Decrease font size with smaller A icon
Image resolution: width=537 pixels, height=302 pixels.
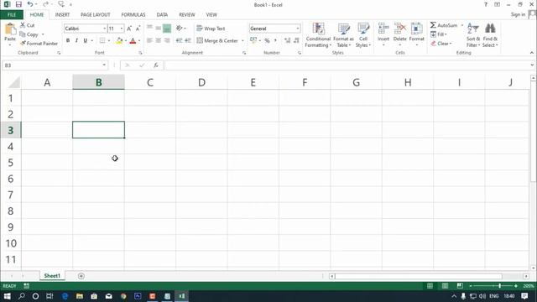click(138, 29)
